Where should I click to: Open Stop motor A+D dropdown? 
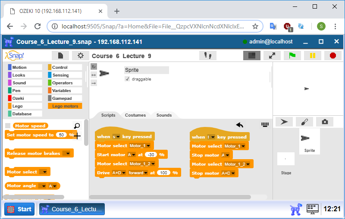pyautogui.click(x=228, y=173)
